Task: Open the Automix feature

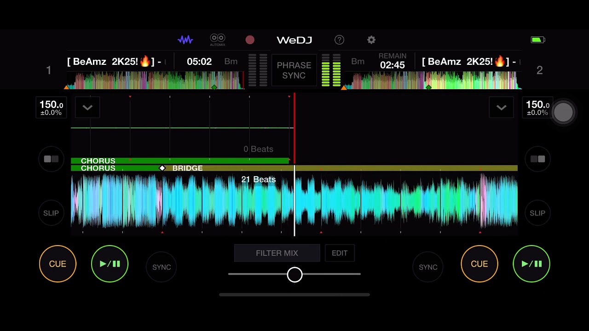Action: (x=218, y=40)
